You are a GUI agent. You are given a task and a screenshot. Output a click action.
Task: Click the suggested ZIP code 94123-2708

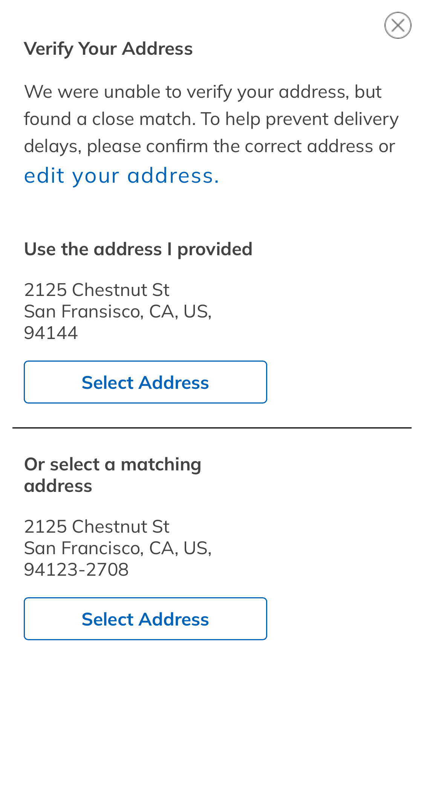(x=76, y=570)
